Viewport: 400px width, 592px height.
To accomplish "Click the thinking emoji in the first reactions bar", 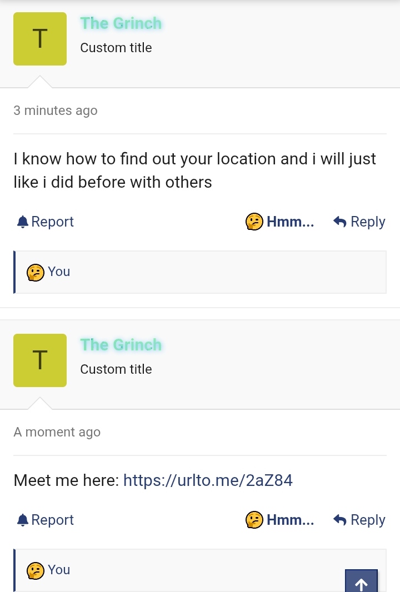I will tap(35, 273).
